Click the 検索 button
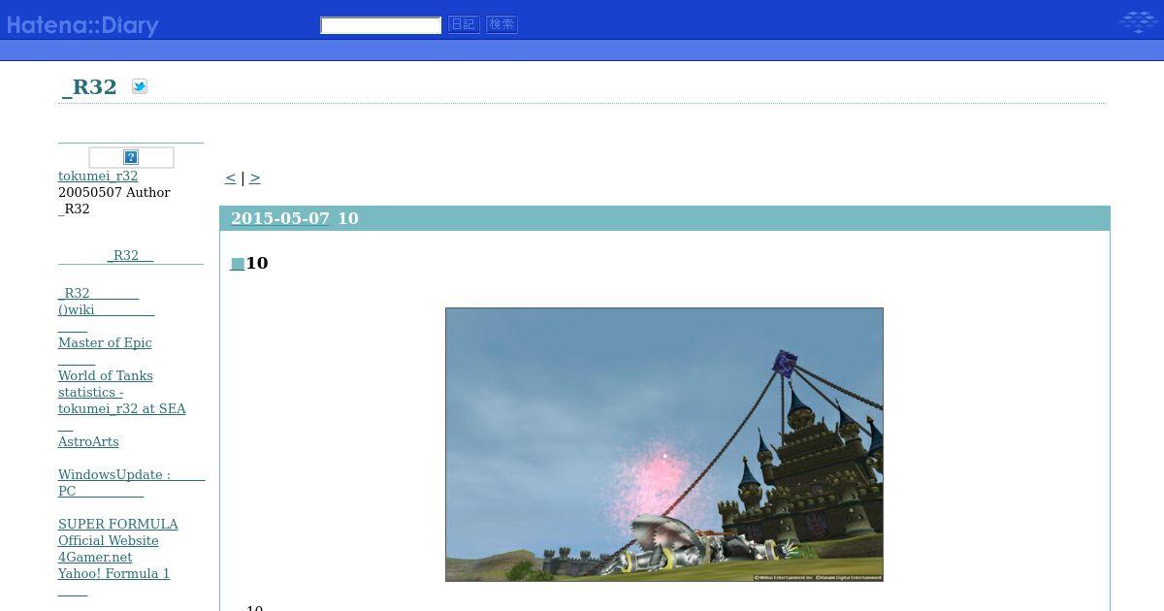Screen dimensions: 1164x611 pos(501,24)
